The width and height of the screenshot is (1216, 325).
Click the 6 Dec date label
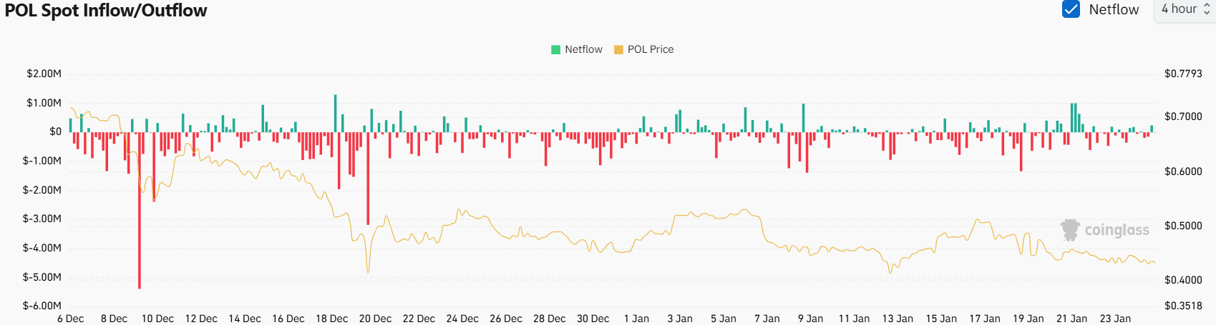pyautogui.click(x=71, y=319)
